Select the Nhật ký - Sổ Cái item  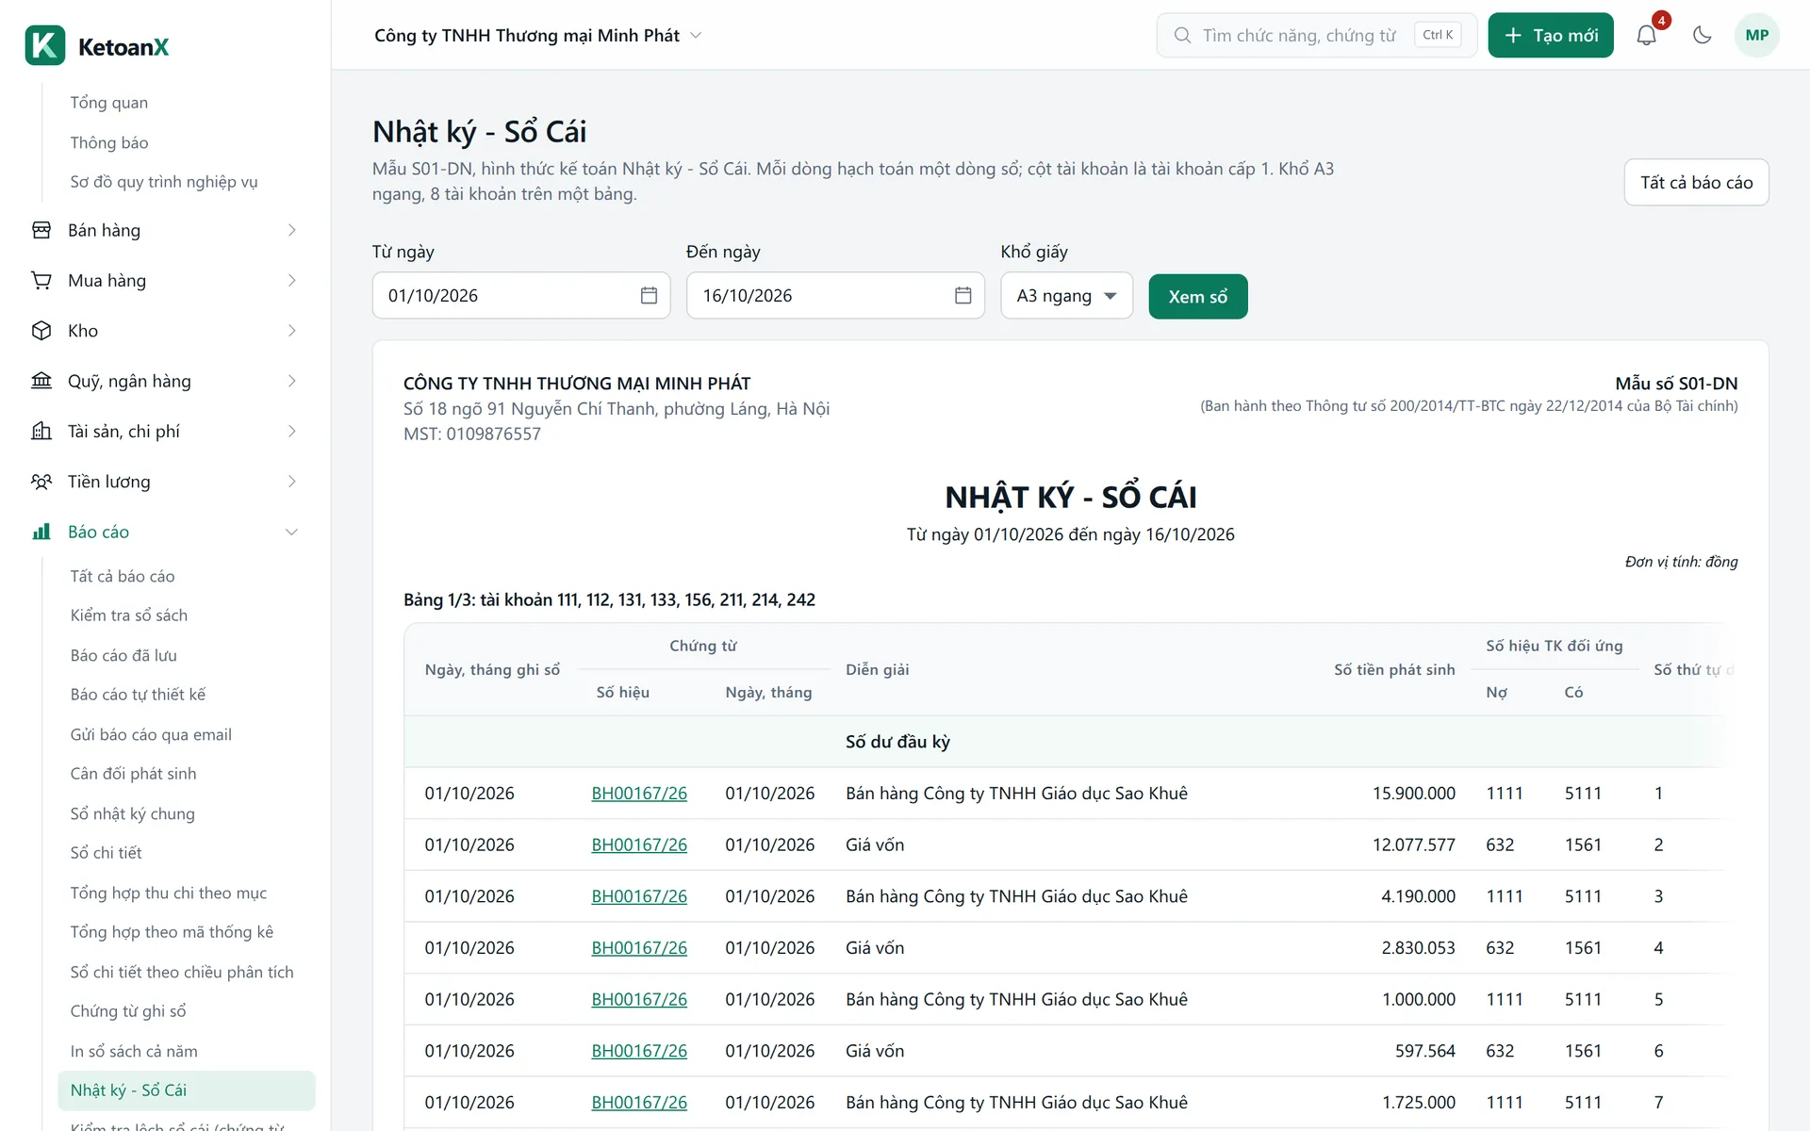coord(186,1090)
